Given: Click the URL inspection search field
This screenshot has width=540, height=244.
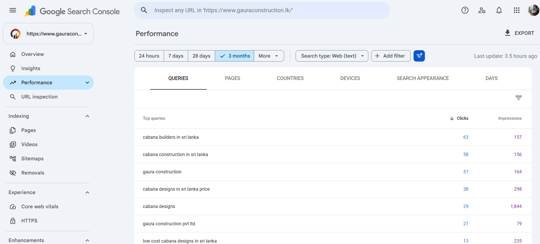Looking at the screenshot, I should click(x=262, y=10).
